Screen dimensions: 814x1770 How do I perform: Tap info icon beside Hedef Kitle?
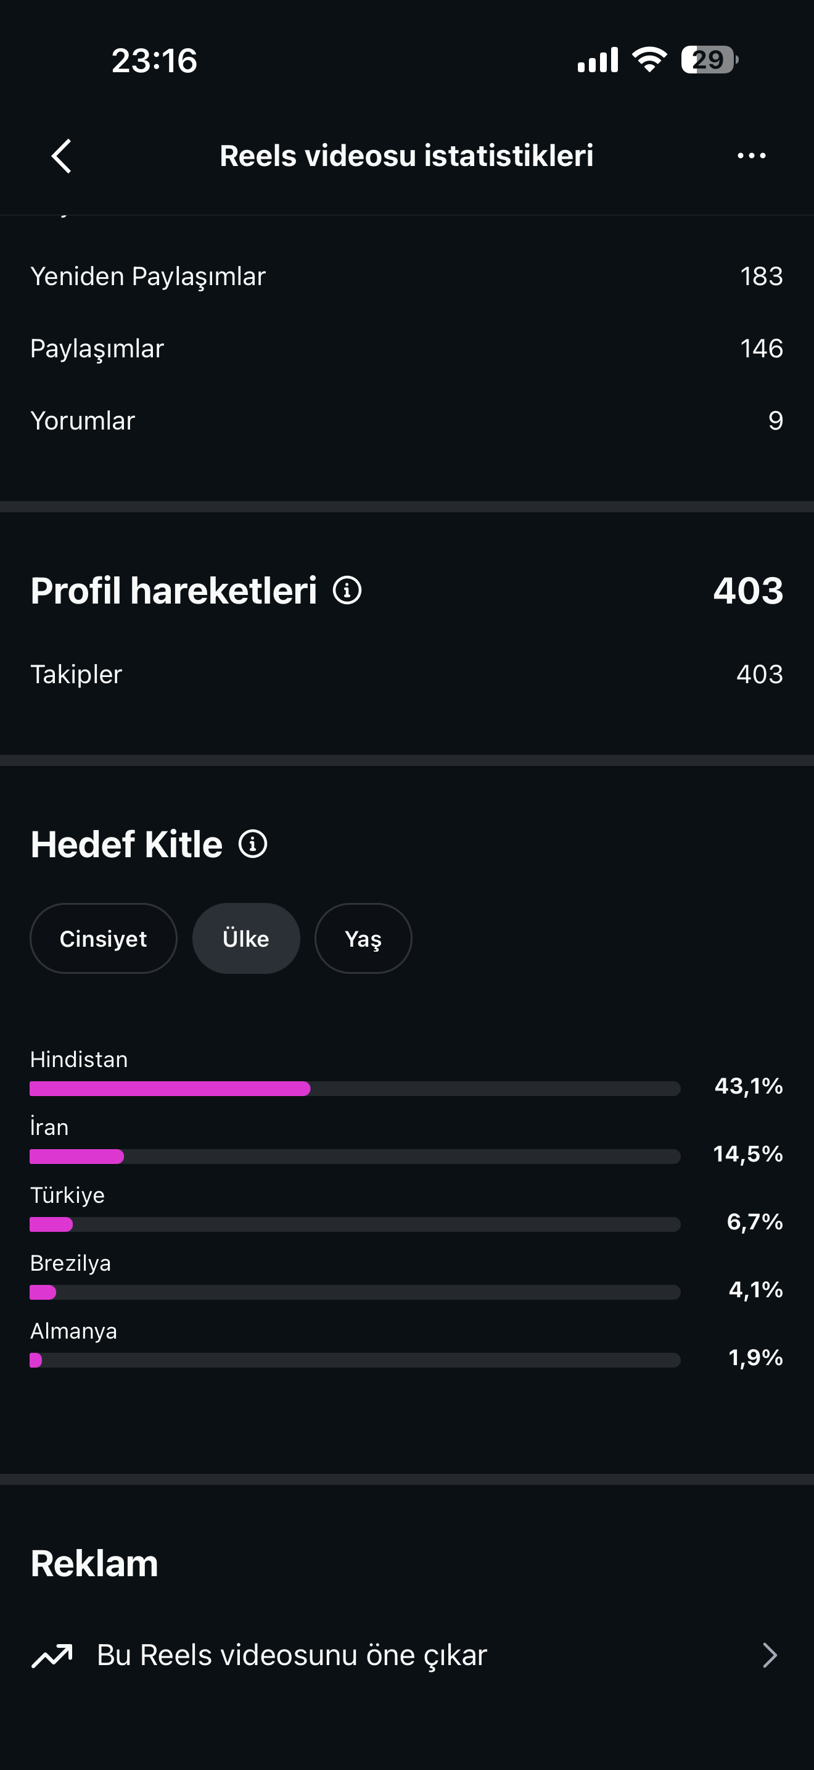(x=253, y=844)
